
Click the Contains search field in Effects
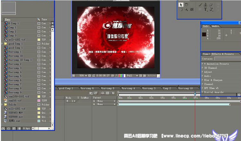click(228, 59)
